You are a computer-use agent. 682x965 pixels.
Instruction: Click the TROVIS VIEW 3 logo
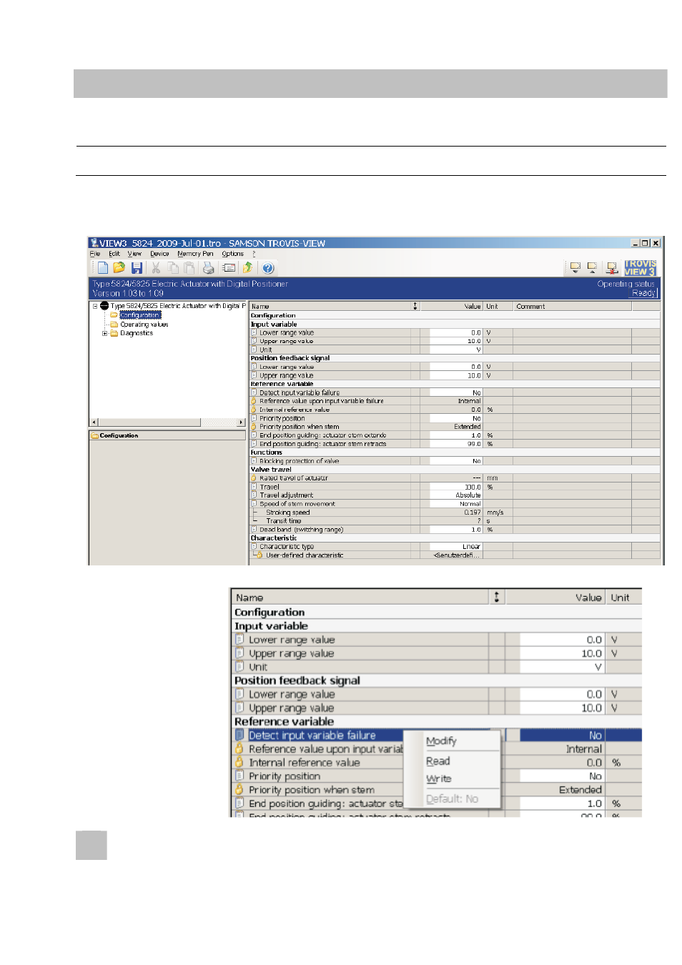641,268
